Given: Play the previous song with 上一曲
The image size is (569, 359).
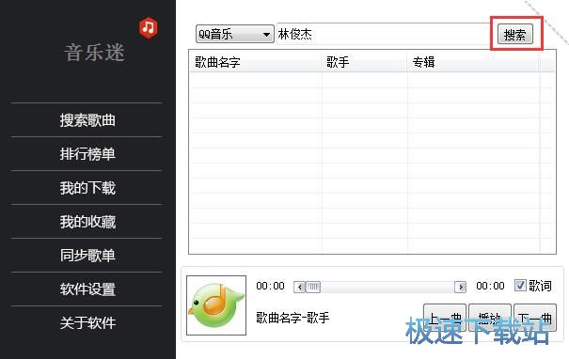Looking at the screenshot, I should pos(445,318).
